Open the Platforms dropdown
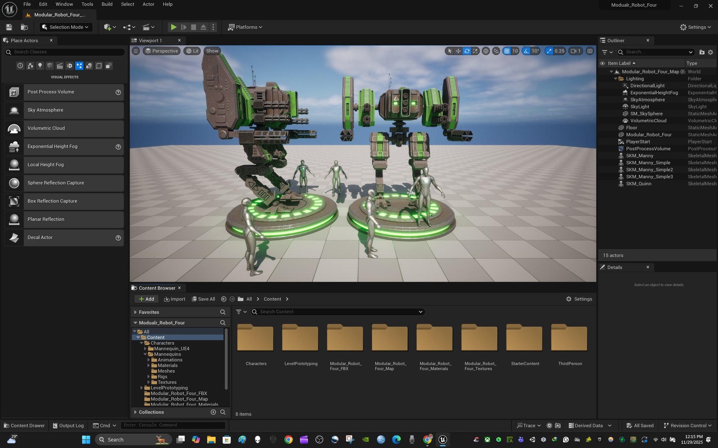The image size is (718, 448). (245, 27)
